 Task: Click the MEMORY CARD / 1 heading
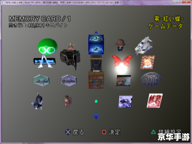click(40, 19)
